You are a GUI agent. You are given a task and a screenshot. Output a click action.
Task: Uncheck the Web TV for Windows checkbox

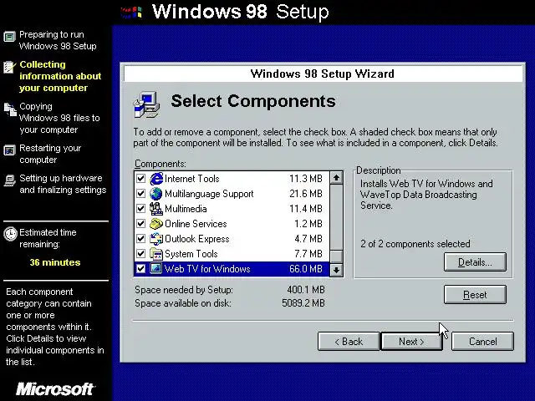[x=140, y=269]
